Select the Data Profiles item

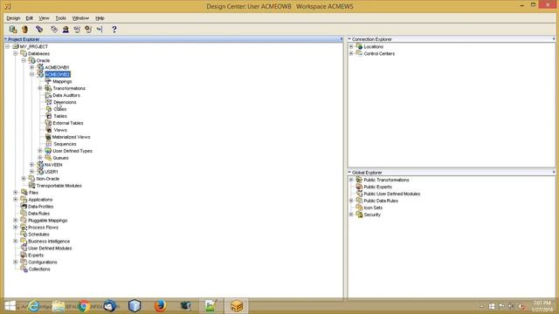pos(41,207)
